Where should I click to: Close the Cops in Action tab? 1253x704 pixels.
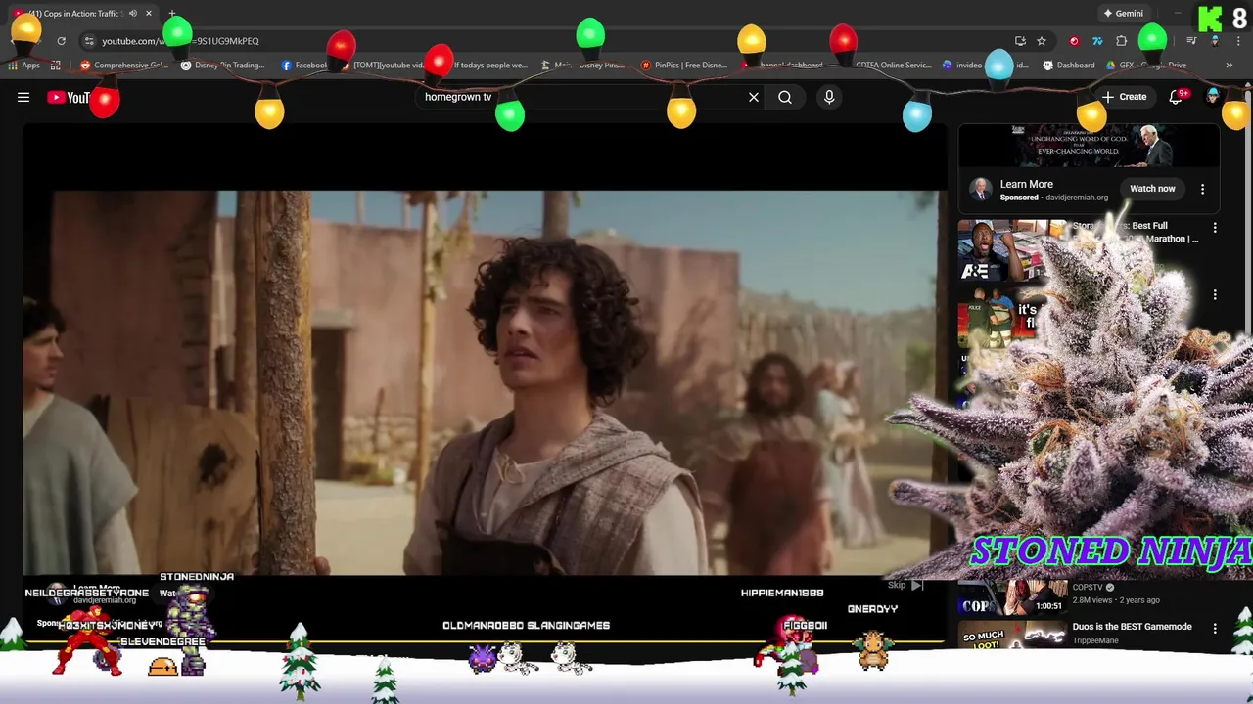pos(149,14)
